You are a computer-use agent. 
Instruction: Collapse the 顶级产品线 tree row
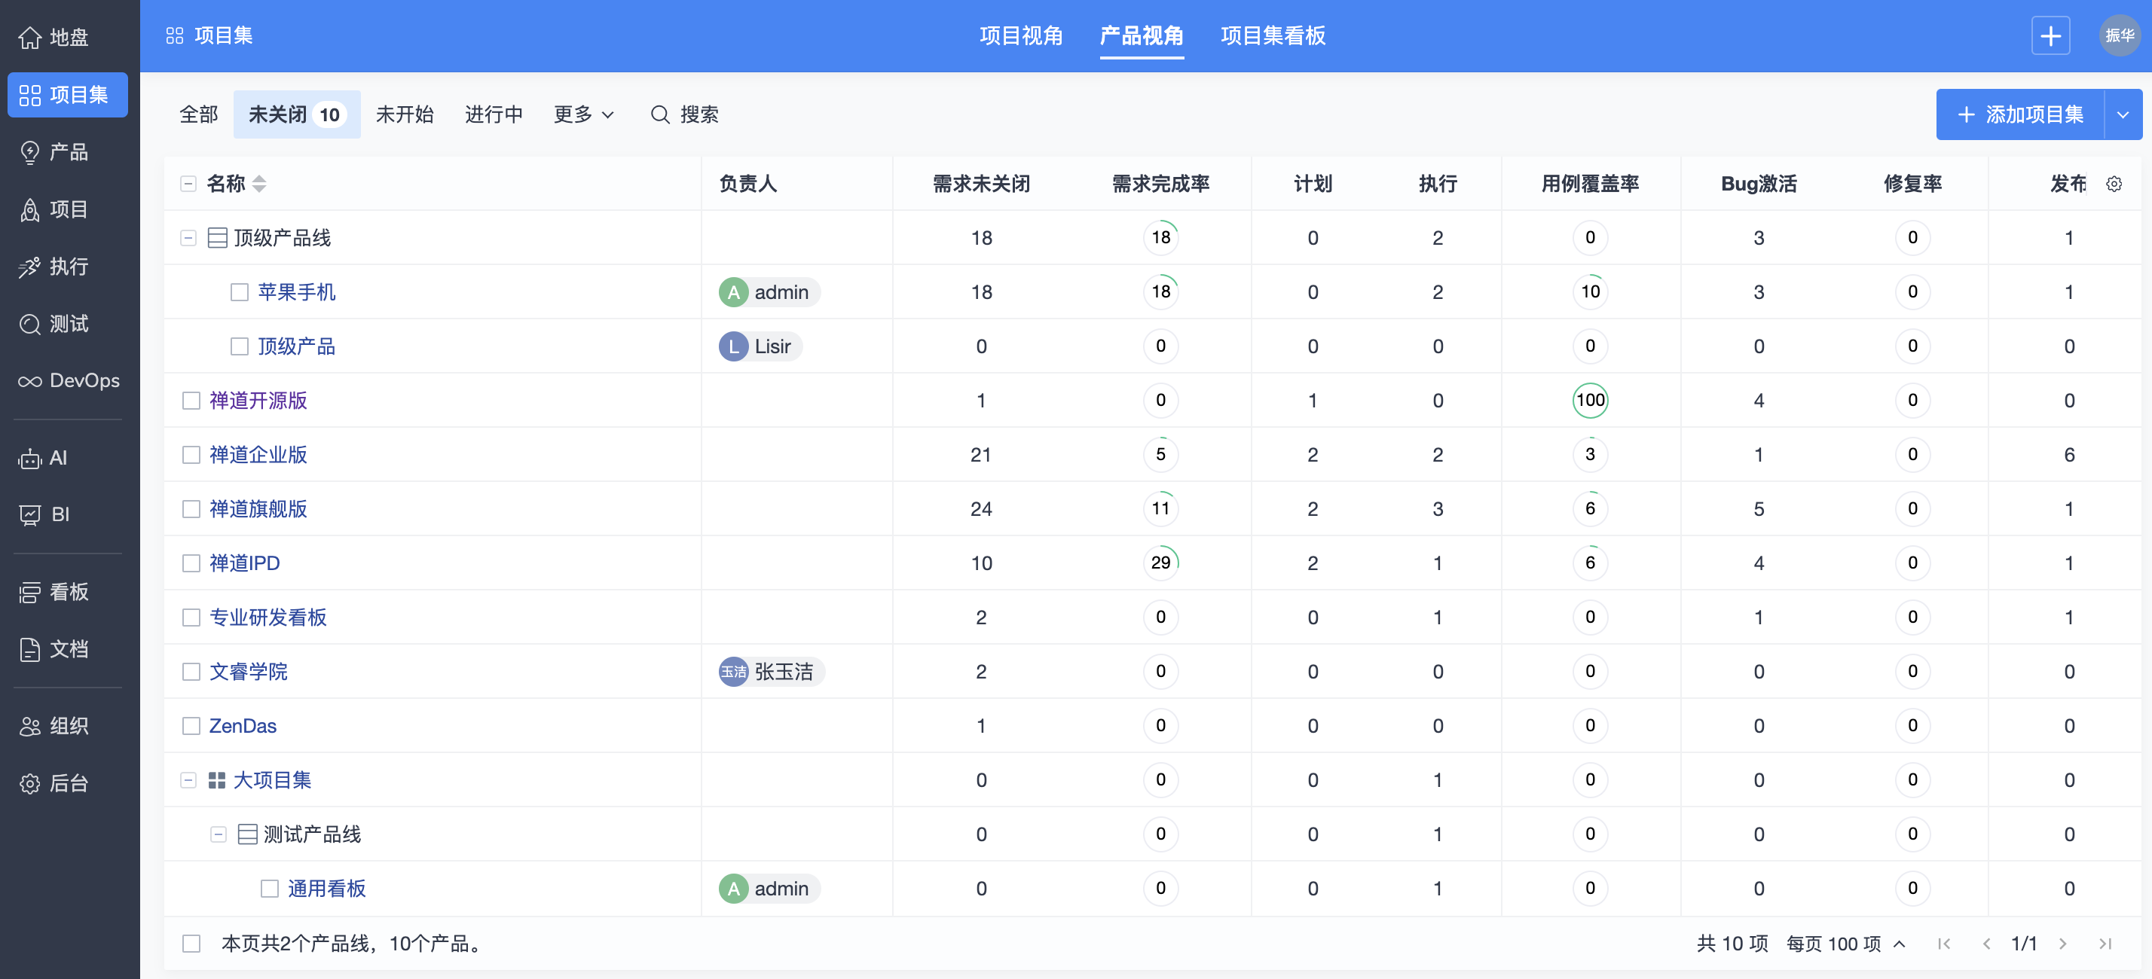189,238
